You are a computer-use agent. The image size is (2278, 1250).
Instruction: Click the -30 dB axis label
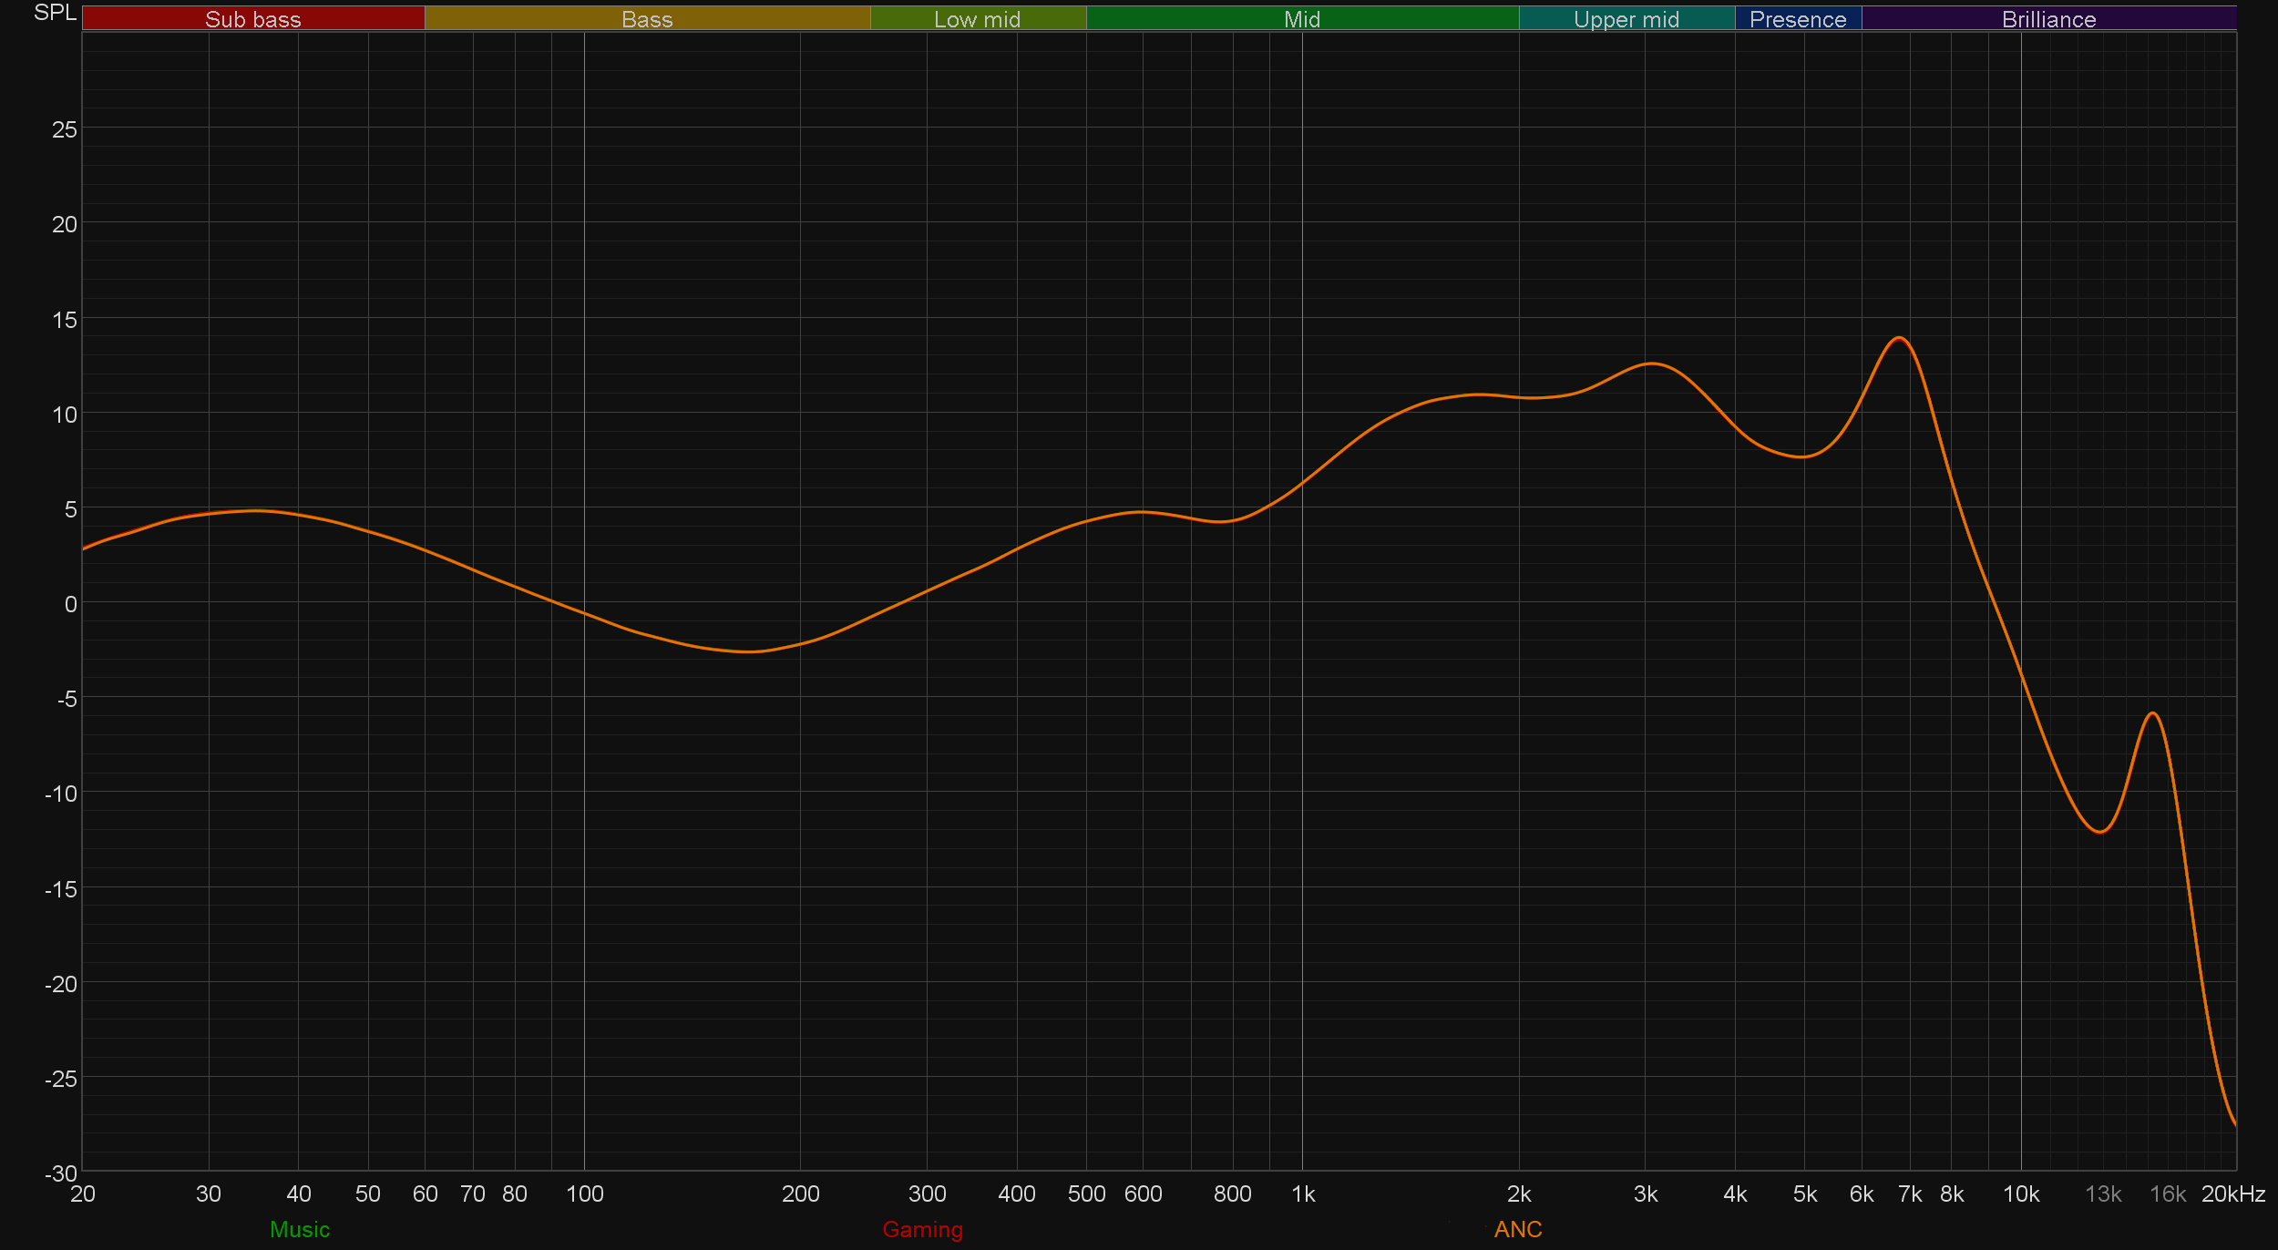pos(60,1173)
